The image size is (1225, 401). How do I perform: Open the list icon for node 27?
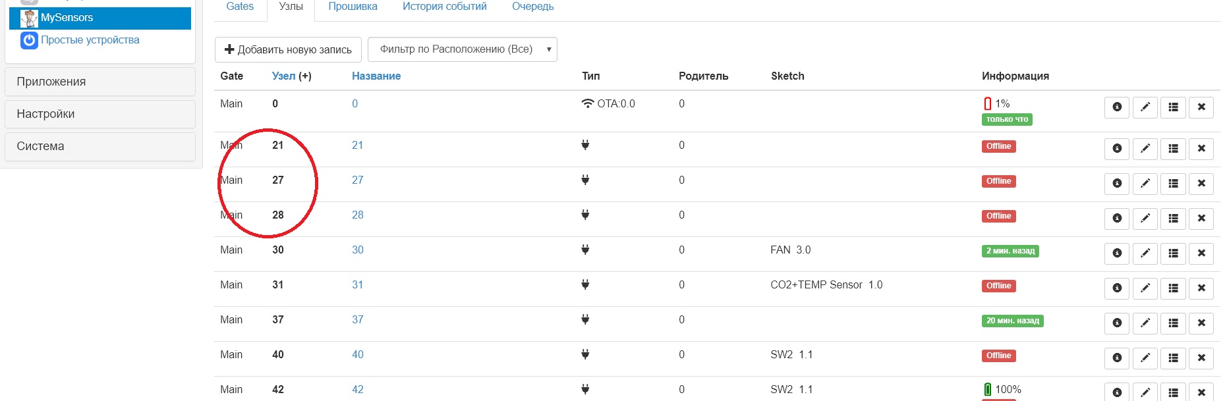coord(1174,184)
